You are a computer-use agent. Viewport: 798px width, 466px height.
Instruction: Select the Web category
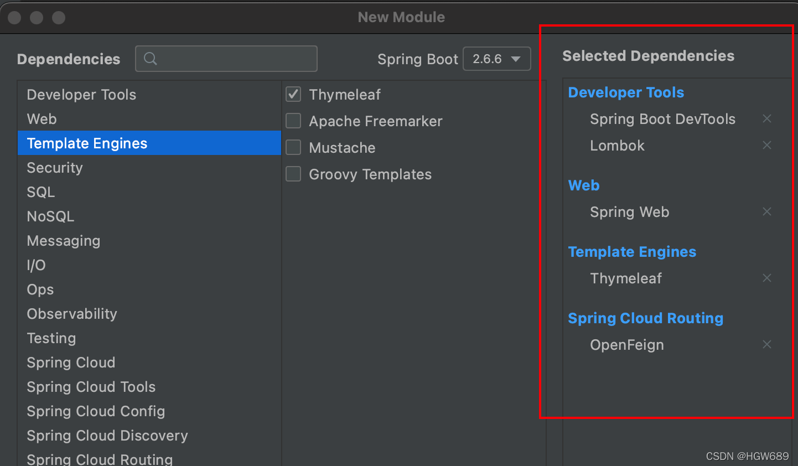149,119
